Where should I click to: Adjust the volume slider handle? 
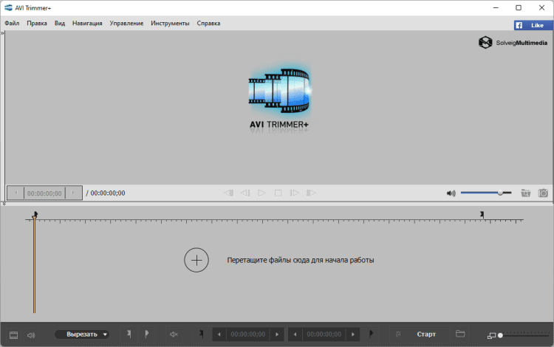click(x=500, y=193)
